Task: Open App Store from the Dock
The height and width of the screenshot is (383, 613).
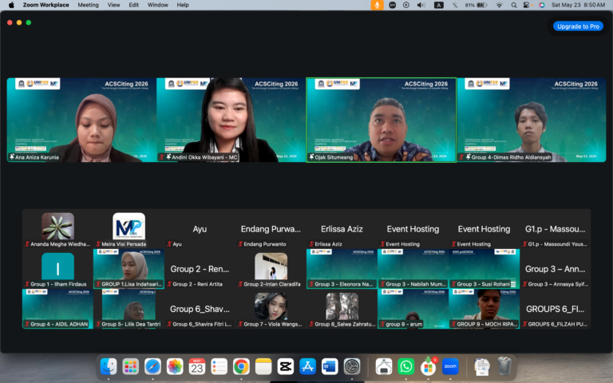Action: coord(307,366)
